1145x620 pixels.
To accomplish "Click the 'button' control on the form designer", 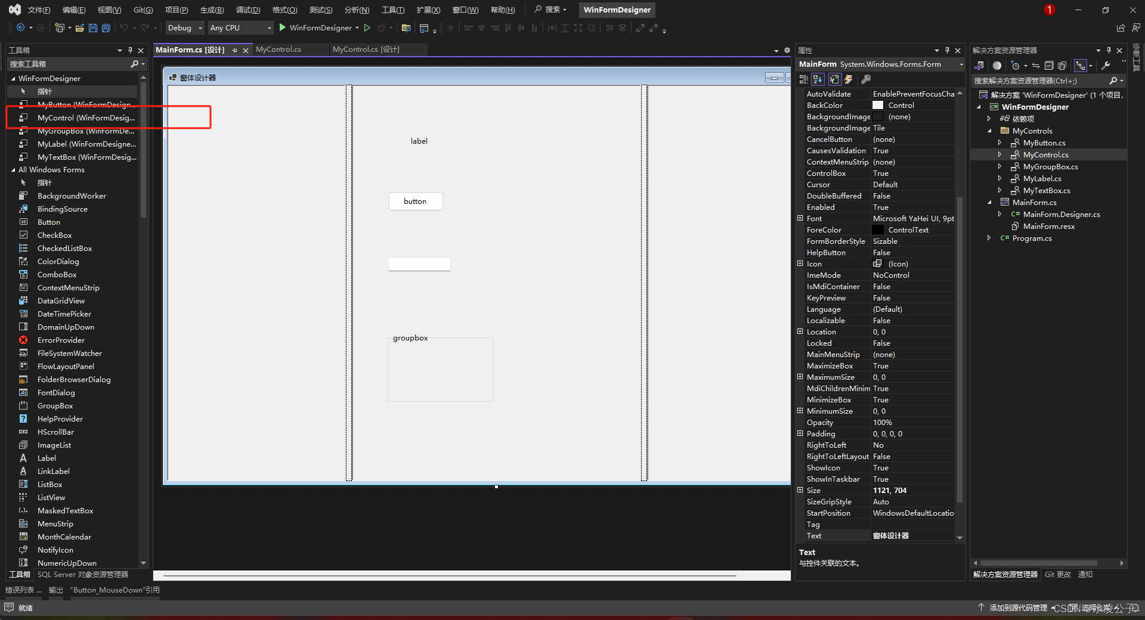I will (416, 201).
